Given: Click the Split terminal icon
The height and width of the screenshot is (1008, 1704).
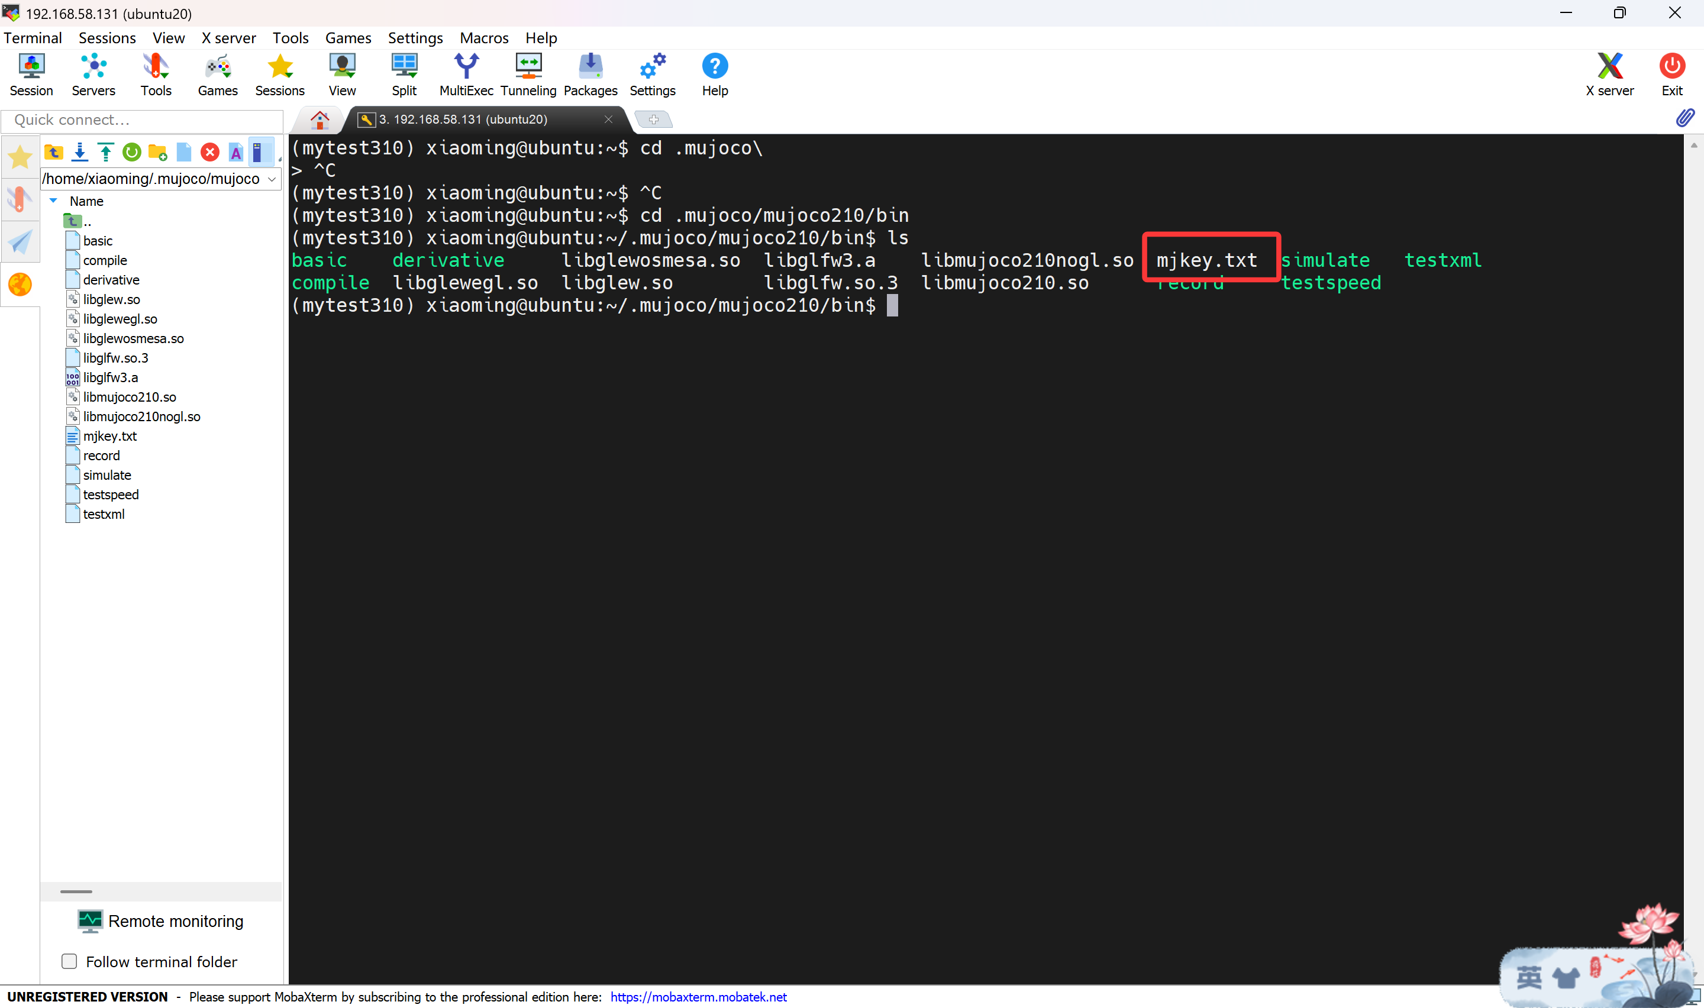Looking at the screenshot, I should pyautogui.click(x=404, y=74).
